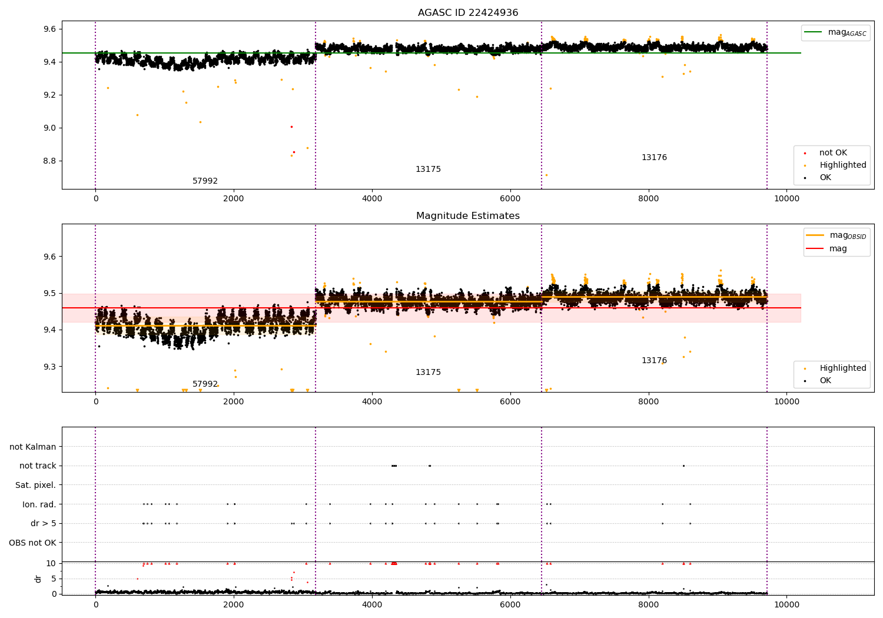
Task: Click x-tick 2000 on the top plot
Action: pyautogui.click(x=234, y=198)
